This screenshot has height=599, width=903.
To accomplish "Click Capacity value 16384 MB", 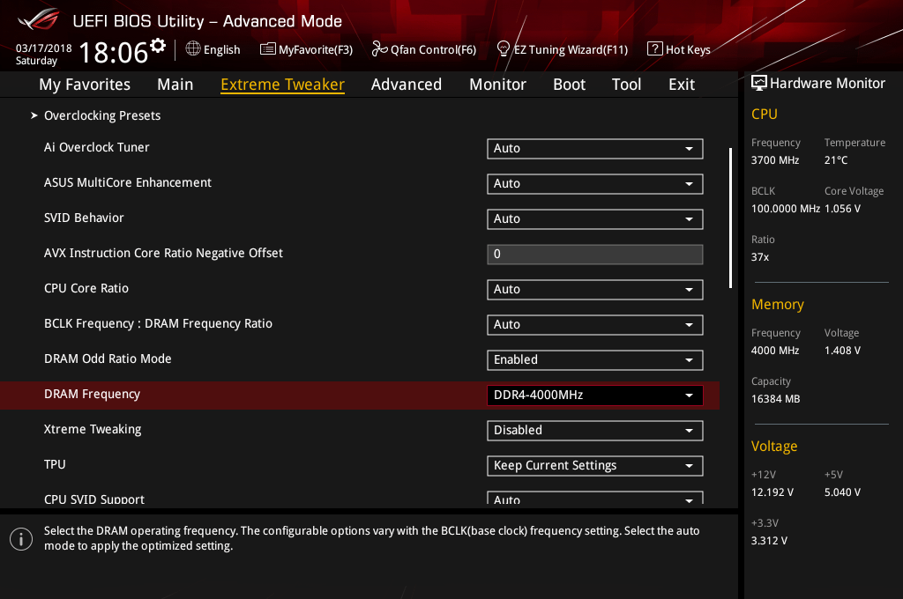I will [776, 399].
